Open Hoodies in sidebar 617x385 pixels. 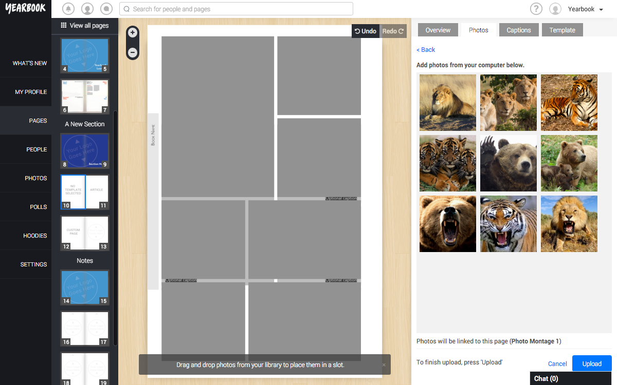(26, 236)
